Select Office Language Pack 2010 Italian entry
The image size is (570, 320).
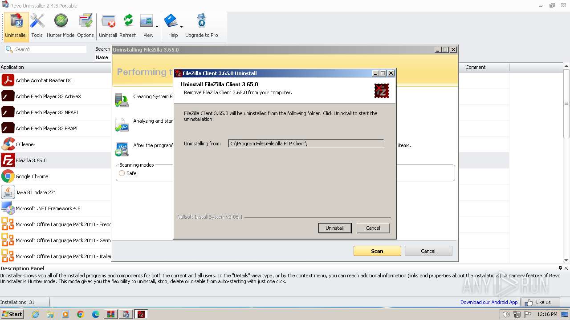click(x=55, y=256)
